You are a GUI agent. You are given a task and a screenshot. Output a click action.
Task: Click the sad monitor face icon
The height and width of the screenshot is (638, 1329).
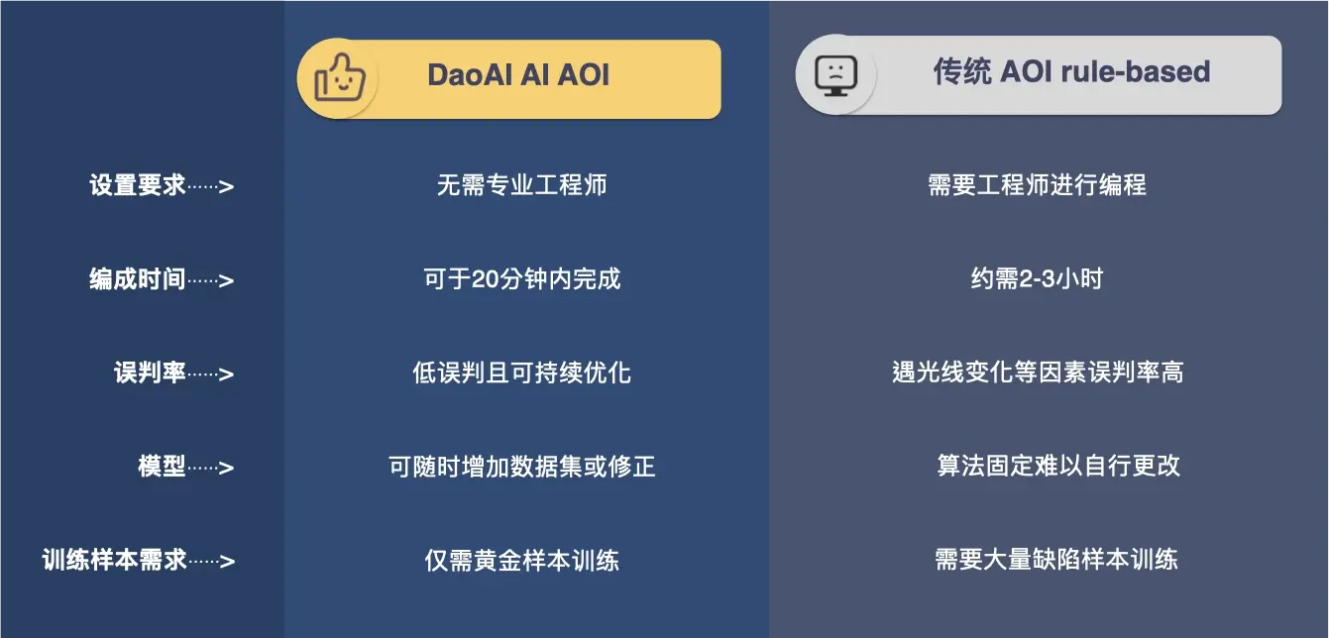[x=834, y=74]
